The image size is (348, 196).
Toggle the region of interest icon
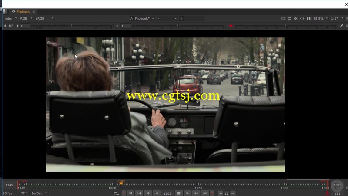coord(289,18)
